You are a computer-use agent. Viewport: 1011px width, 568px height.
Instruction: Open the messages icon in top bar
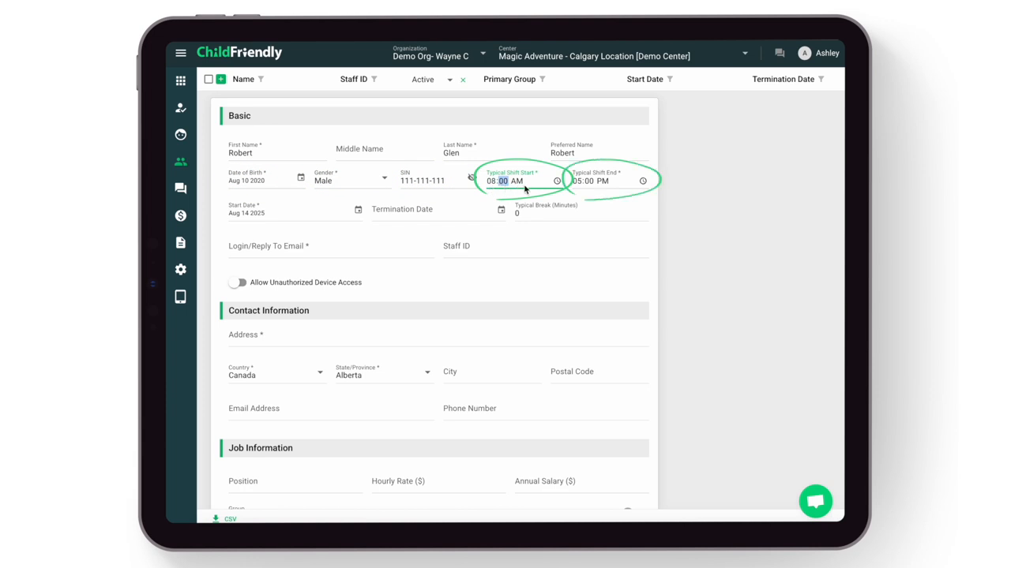780,53
